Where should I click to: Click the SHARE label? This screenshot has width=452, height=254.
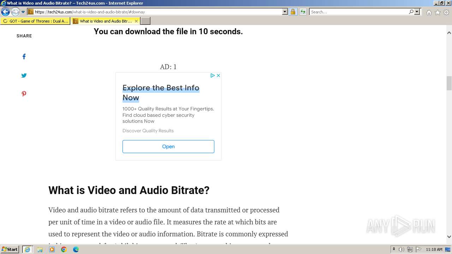pos(24,36)
